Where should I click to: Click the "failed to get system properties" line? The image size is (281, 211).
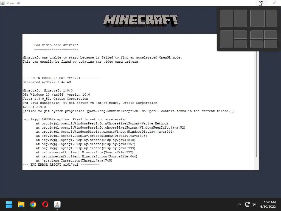(128, 111)
